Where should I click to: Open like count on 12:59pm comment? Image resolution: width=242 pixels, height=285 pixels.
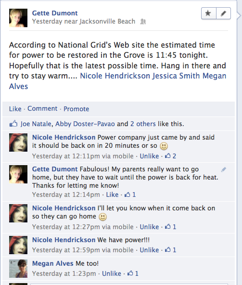tap(170, 250)
